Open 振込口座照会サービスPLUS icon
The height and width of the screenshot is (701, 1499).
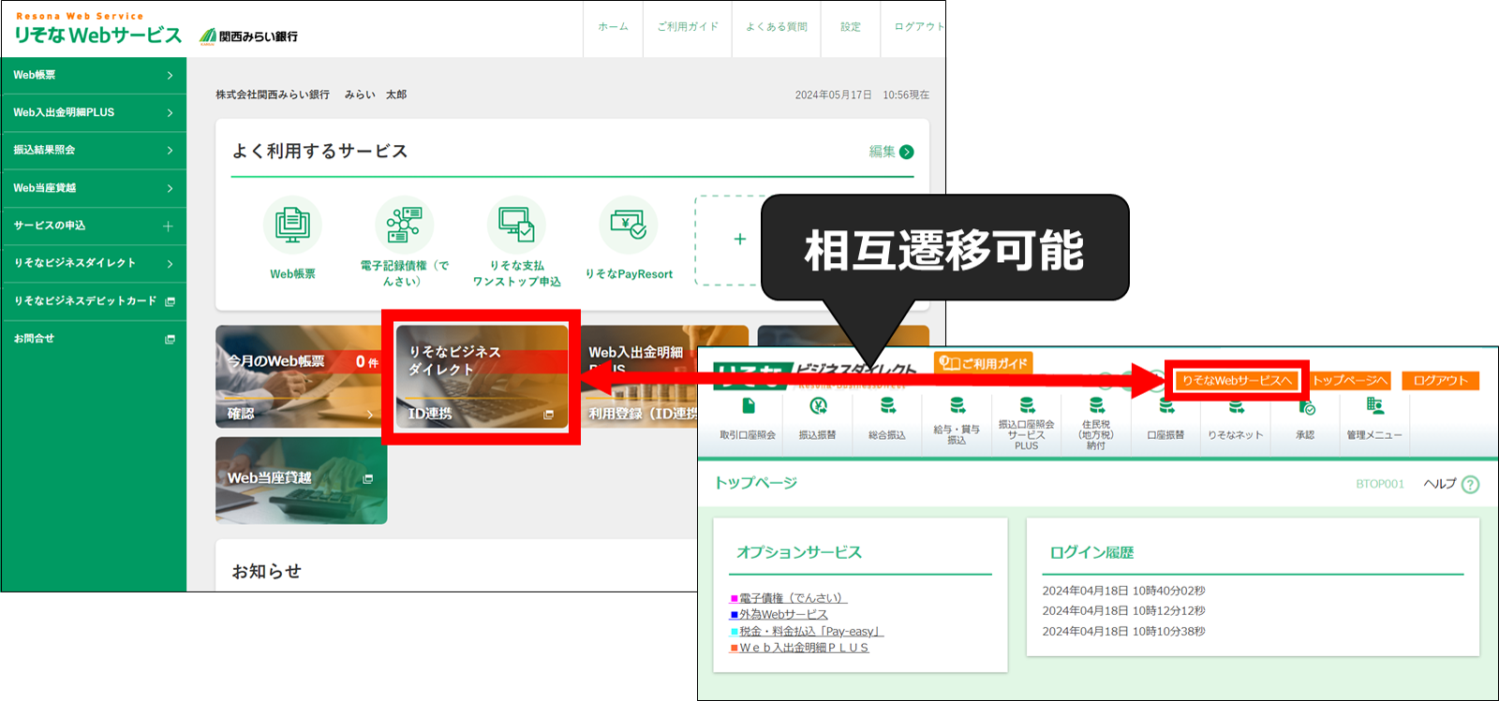click(x=1027, y=406)
